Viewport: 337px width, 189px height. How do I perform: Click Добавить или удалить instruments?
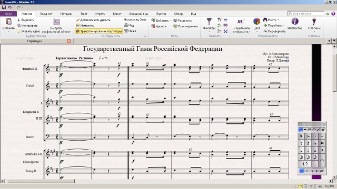(x=93, y=20)
